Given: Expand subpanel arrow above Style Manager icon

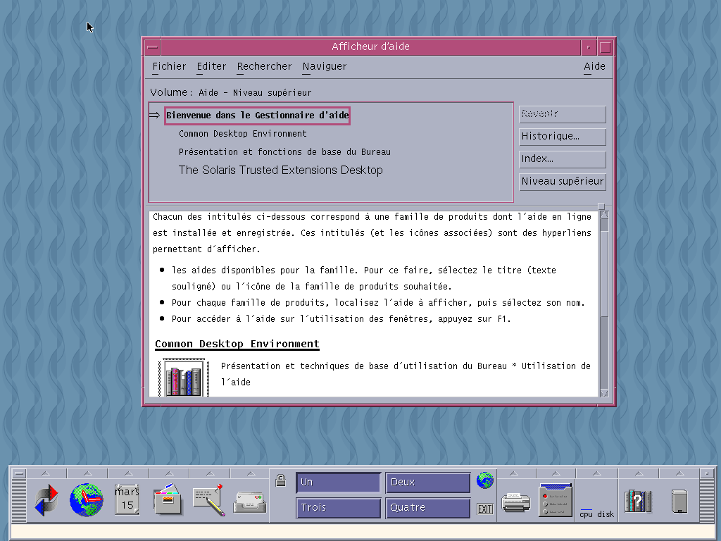Looking at the screenshot, I should pyautogui.click(x=556, y=473).
